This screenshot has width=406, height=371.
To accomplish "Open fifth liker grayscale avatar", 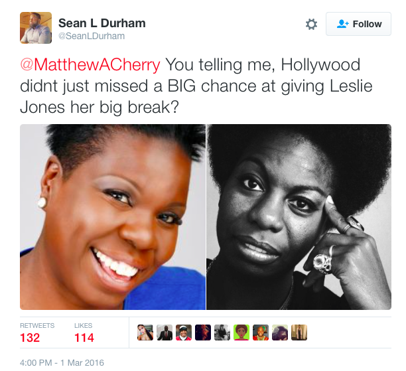I will coord(222,333).
